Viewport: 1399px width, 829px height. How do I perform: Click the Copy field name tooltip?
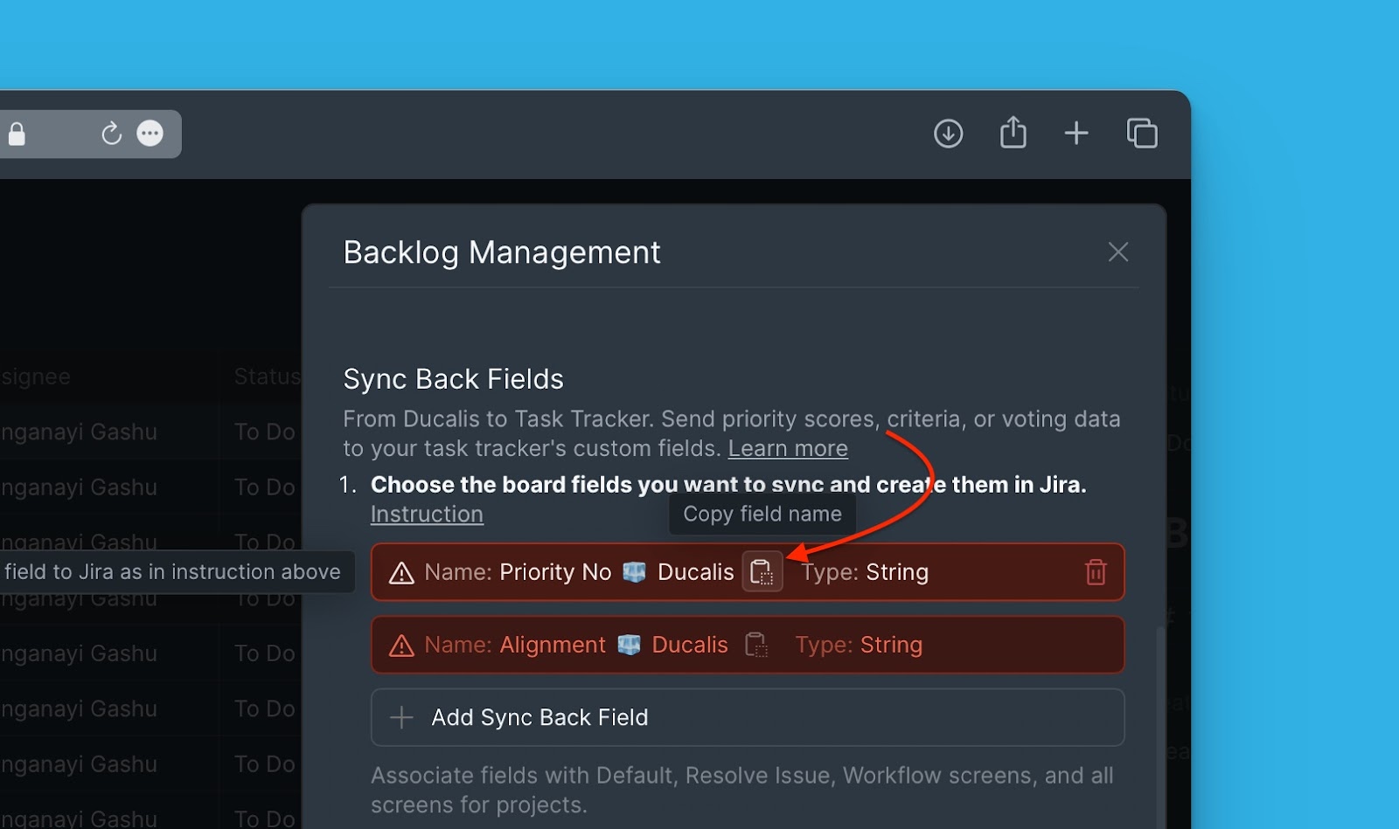[762, 515]
